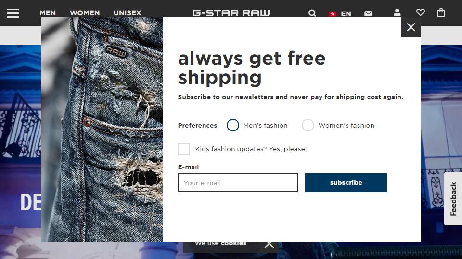Follow the cookies link
Screen dimensions: 462x259
[x=234, y=243]
